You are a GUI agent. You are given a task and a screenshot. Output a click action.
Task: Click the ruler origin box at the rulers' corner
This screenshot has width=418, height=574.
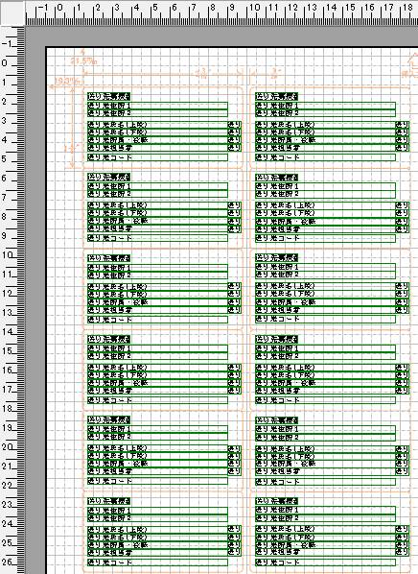click(x=12, y=12)
